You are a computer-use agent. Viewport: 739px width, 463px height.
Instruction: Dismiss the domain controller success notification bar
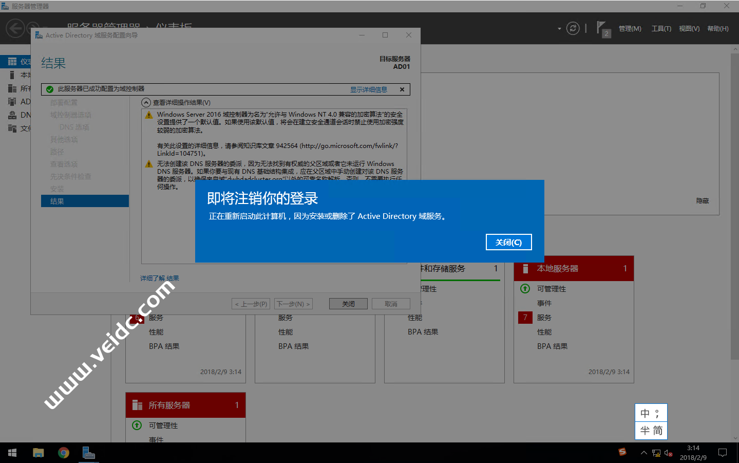[402, 89]
